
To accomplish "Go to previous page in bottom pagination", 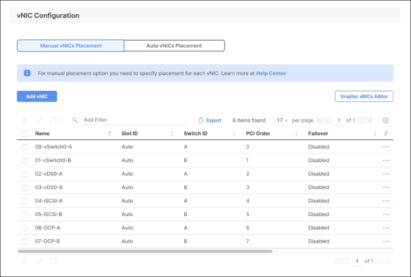I will click(x=346, y=261).
